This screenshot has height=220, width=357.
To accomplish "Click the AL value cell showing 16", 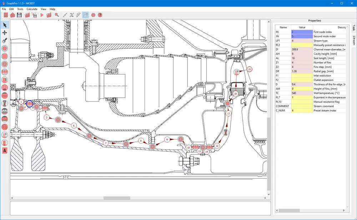I will click(302, 58).
